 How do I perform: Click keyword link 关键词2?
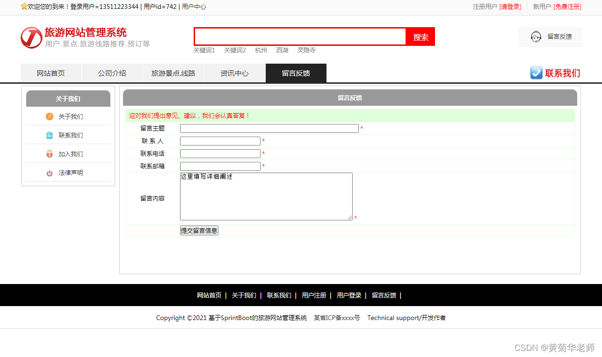(235, 50)
